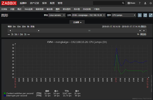Screen dimensions: 153x100
Task: Move back 1h with left link
Action: [x=12, y=34]
